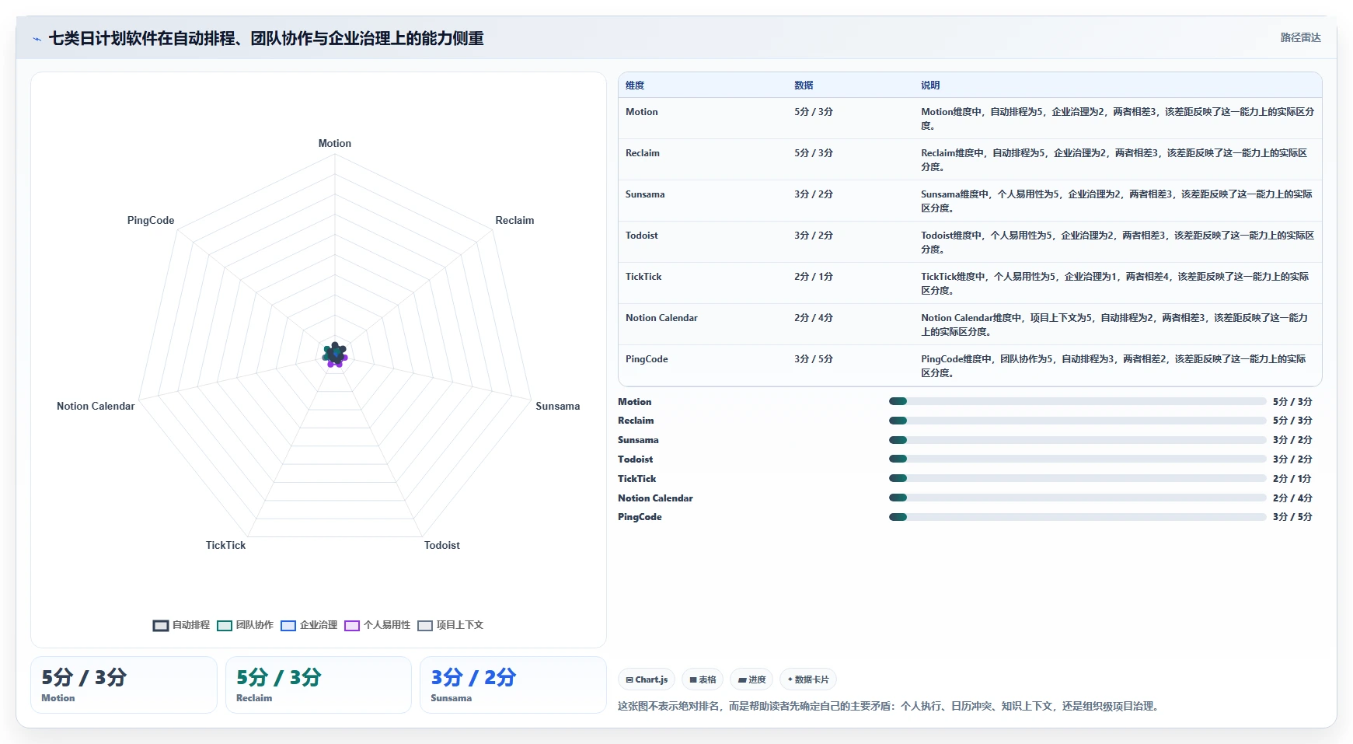
Task: Click the Motion label in progress list
Action: 634,402
